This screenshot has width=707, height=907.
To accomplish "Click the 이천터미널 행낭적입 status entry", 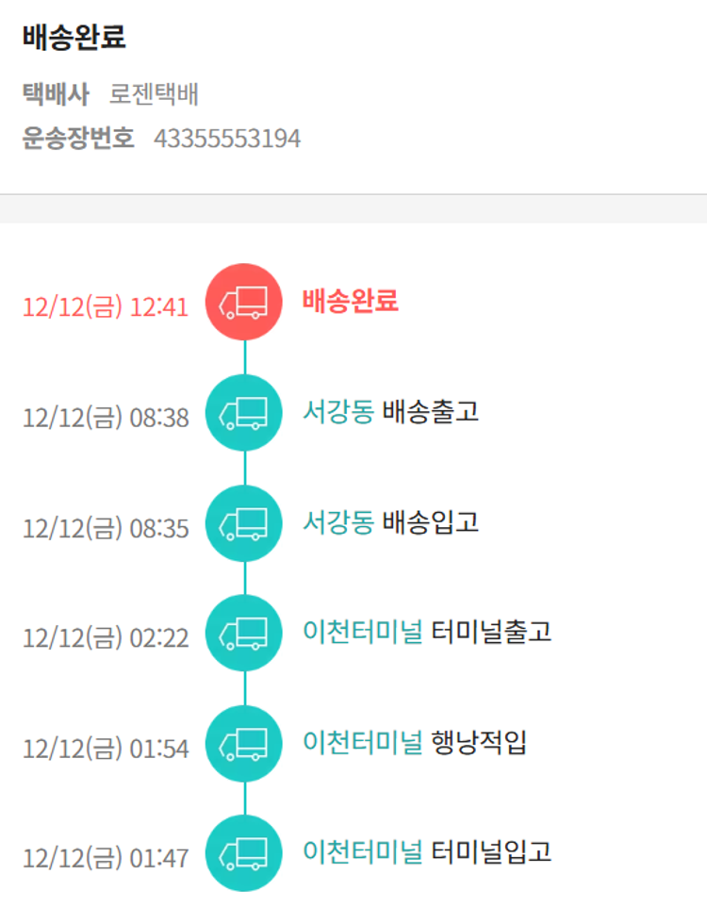I will (415, 743).
